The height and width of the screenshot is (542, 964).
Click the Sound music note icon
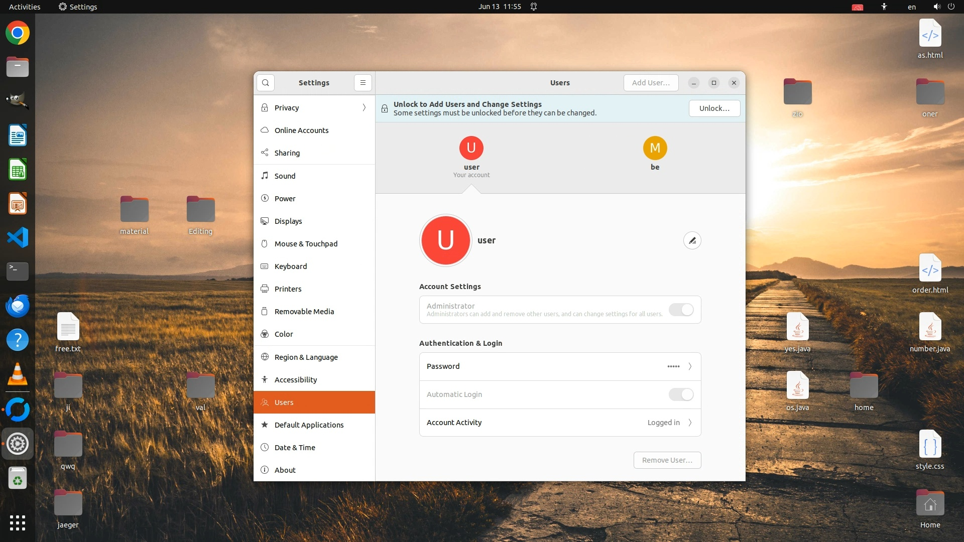(265, 176)
